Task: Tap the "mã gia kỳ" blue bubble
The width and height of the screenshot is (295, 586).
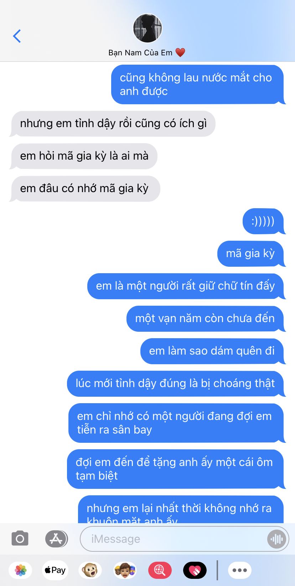Action: pos(250,254)
